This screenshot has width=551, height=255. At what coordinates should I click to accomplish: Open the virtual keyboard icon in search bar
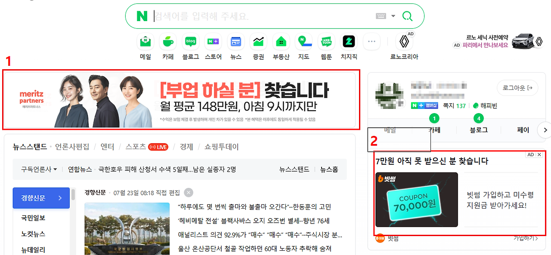(381, 16)
